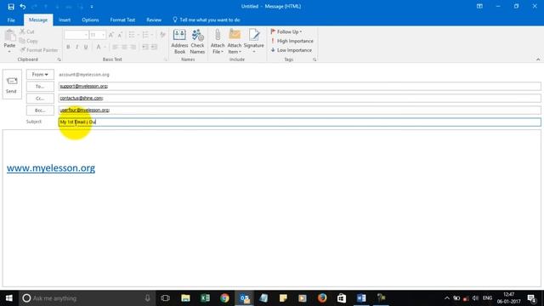Click the Subject field
This screenshot has width=544, height=306.
coord(299,122)
